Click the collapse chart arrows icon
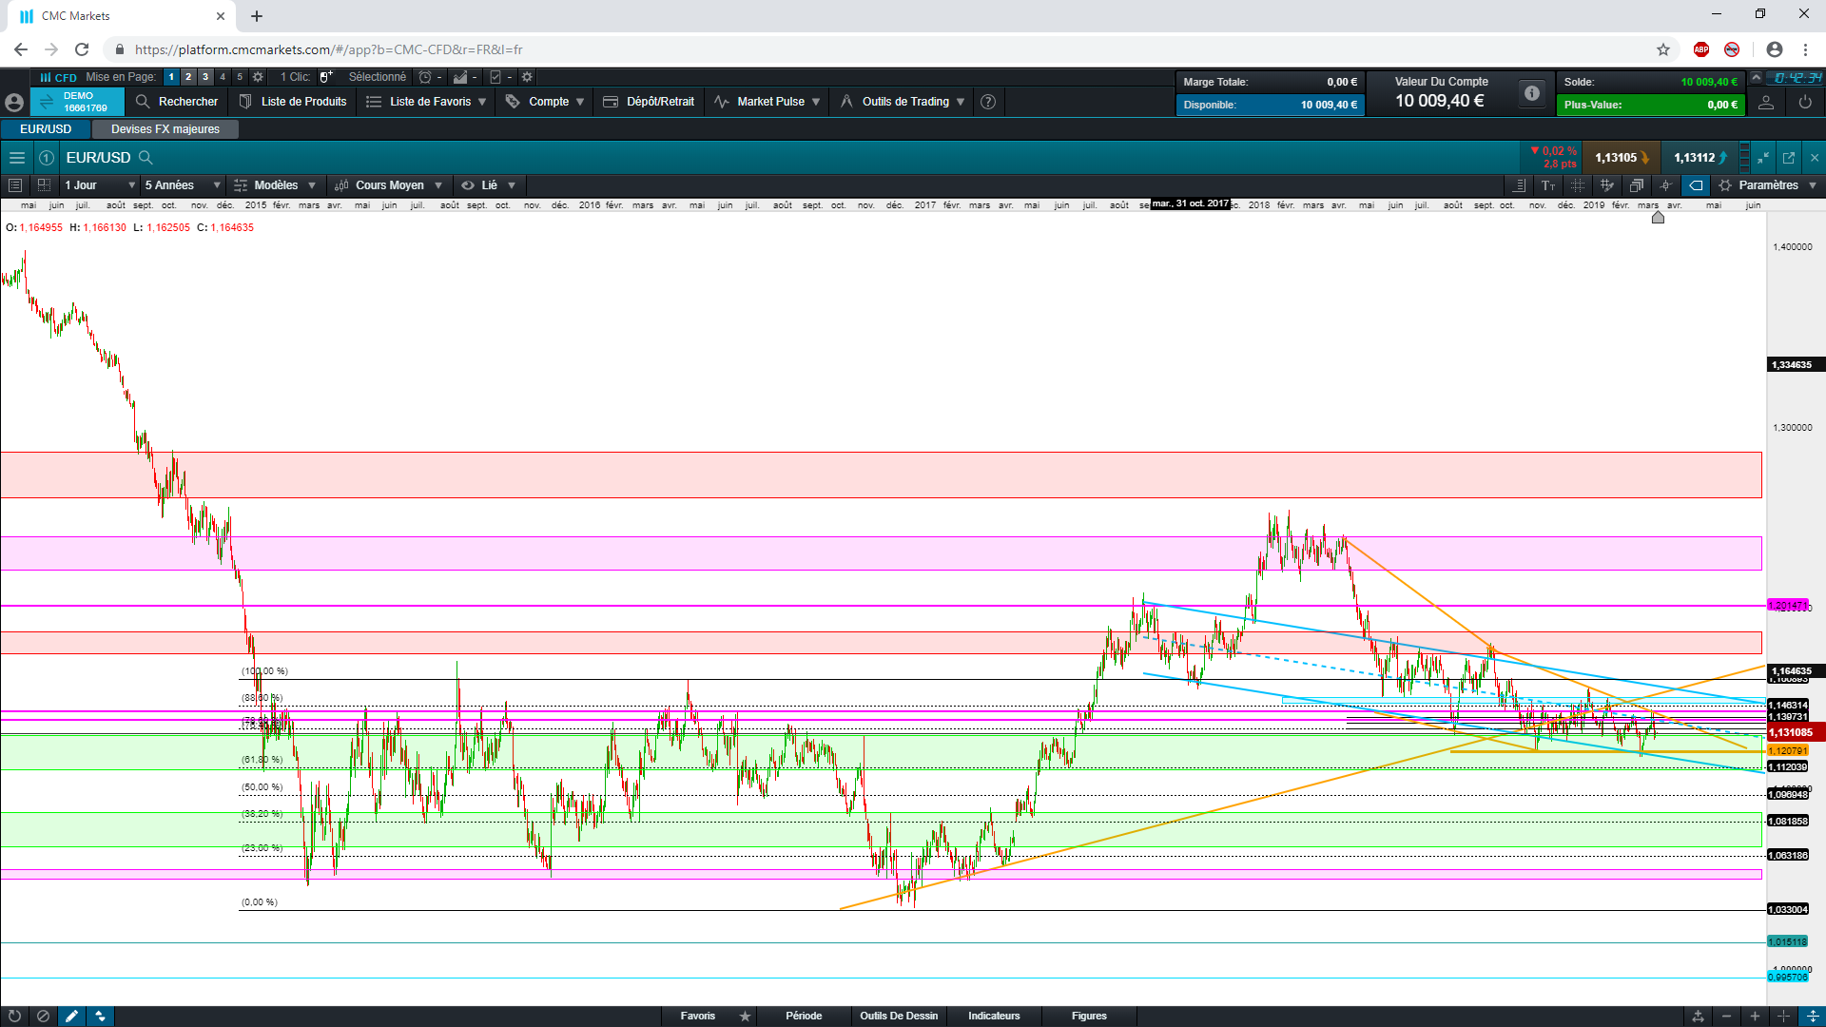Viewport: 1826px width, 1027px height. point(1763,158)
